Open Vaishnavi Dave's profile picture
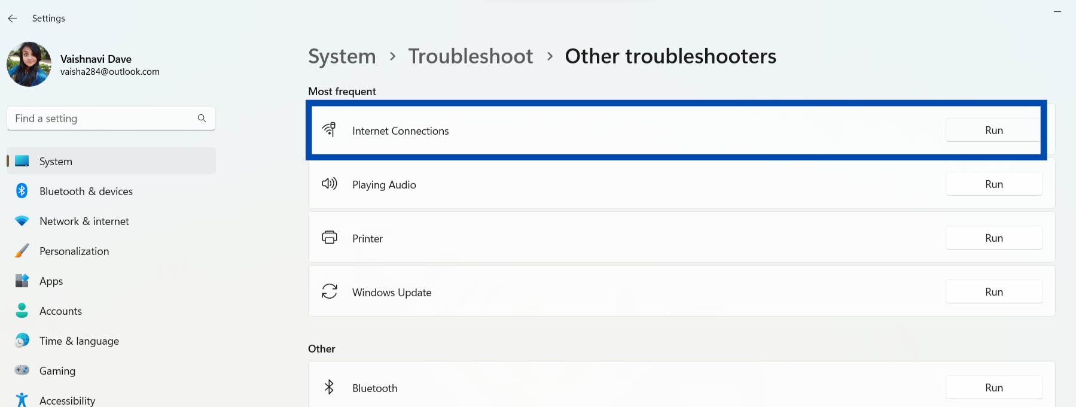This screenshot has height=407, width=1076. tap(29, 64)
